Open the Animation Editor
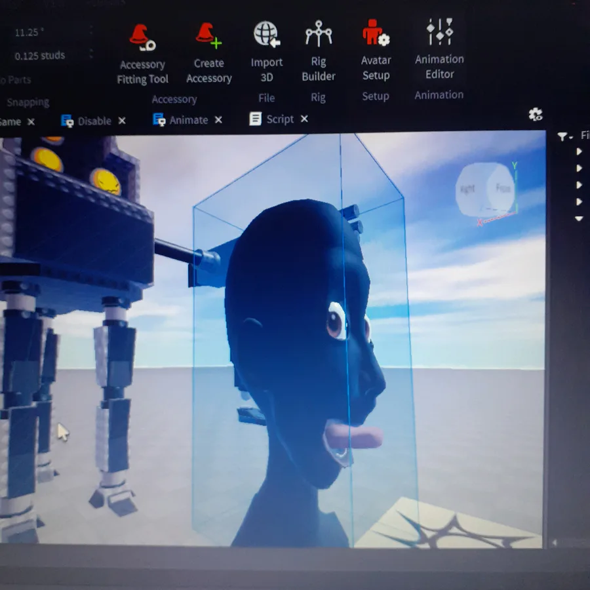 [439, 49]
